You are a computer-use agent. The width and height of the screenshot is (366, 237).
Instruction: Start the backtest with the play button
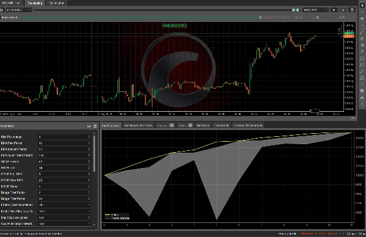pyautogui.click(x=334, y=10)
